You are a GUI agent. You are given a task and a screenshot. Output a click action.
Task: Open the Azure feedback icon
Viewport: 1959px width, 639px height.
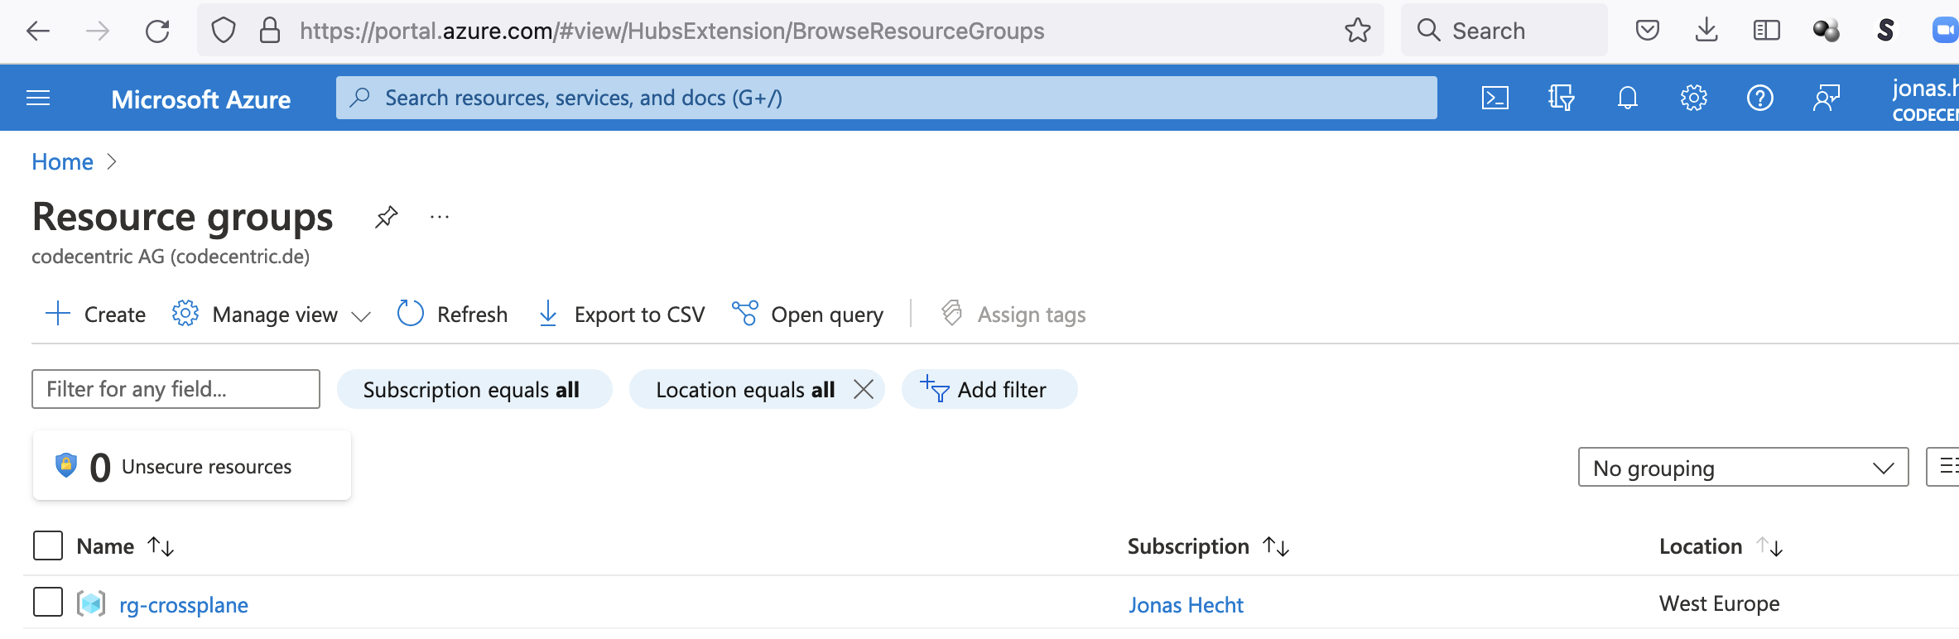pos(1827,98)
